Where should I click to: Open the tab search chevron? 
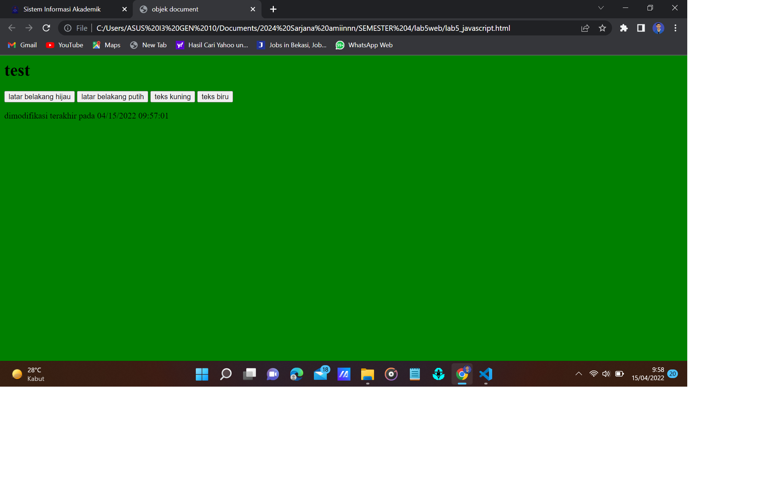coord(601,8)
